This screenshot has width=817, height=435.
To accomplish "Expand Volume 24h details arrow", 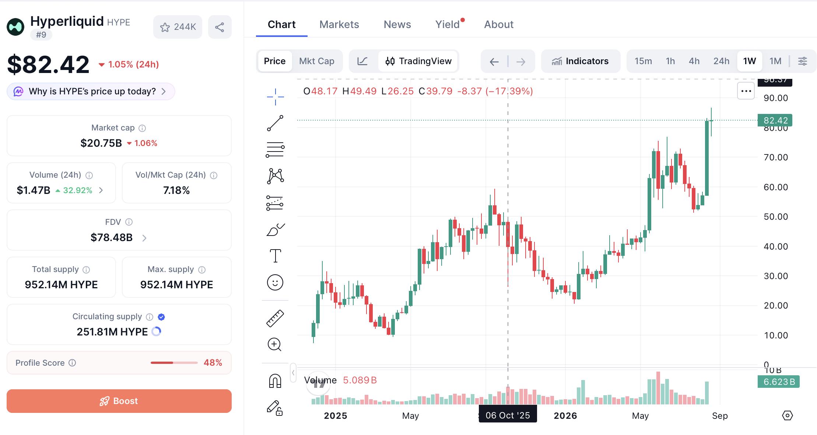I will [x=101, y=190].
